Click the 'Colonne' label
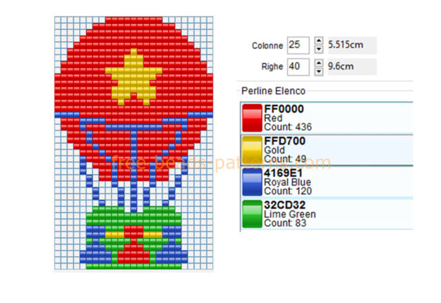 (x=267, y=45)
